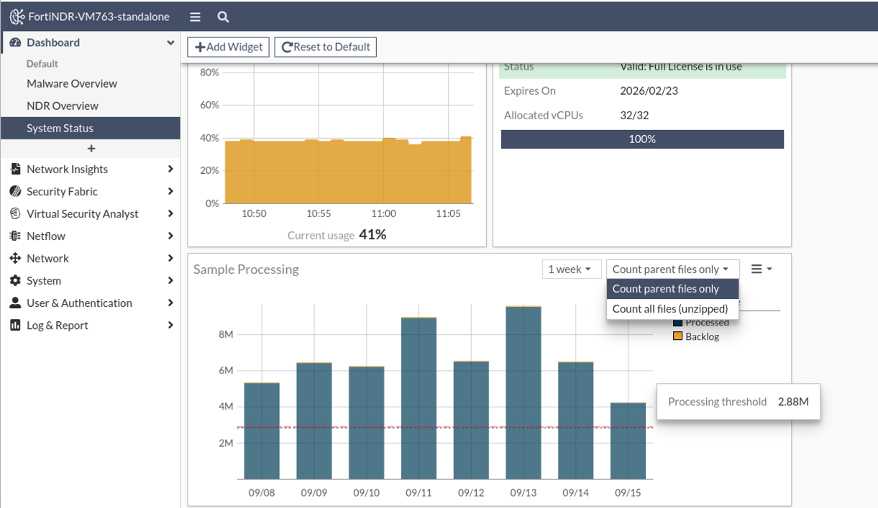Image resolution: width=878 pixels, height=508 pixels.
Task: Open the 1 week time range dropdown
Action: point(570,269)
